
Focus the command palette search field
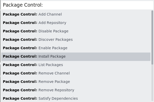pyautogui.click(x=77, y=5)
